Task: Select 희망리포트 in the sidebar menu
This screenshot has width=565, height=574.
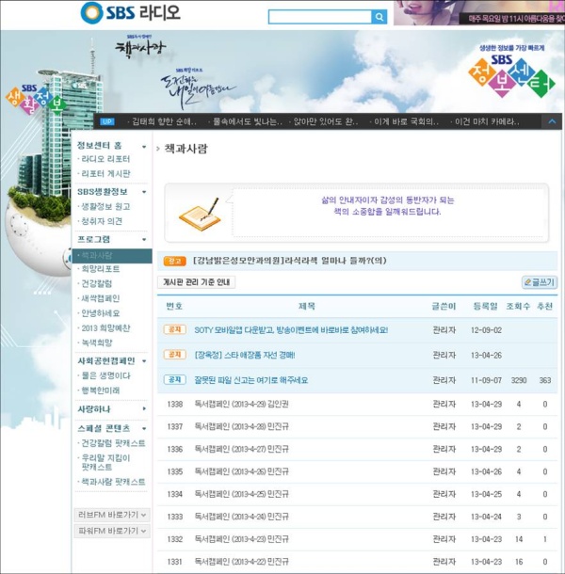Action: (101, 269)
